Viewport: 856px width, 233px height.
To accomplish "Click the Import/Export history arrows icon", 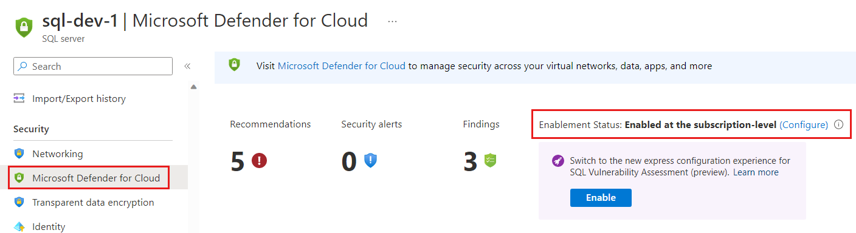I will 19,98.
